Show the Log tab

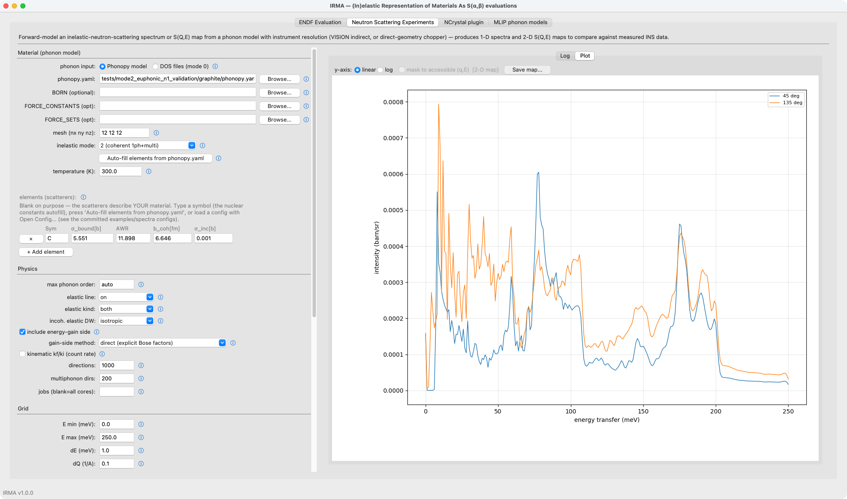click(x=565, y=56)
